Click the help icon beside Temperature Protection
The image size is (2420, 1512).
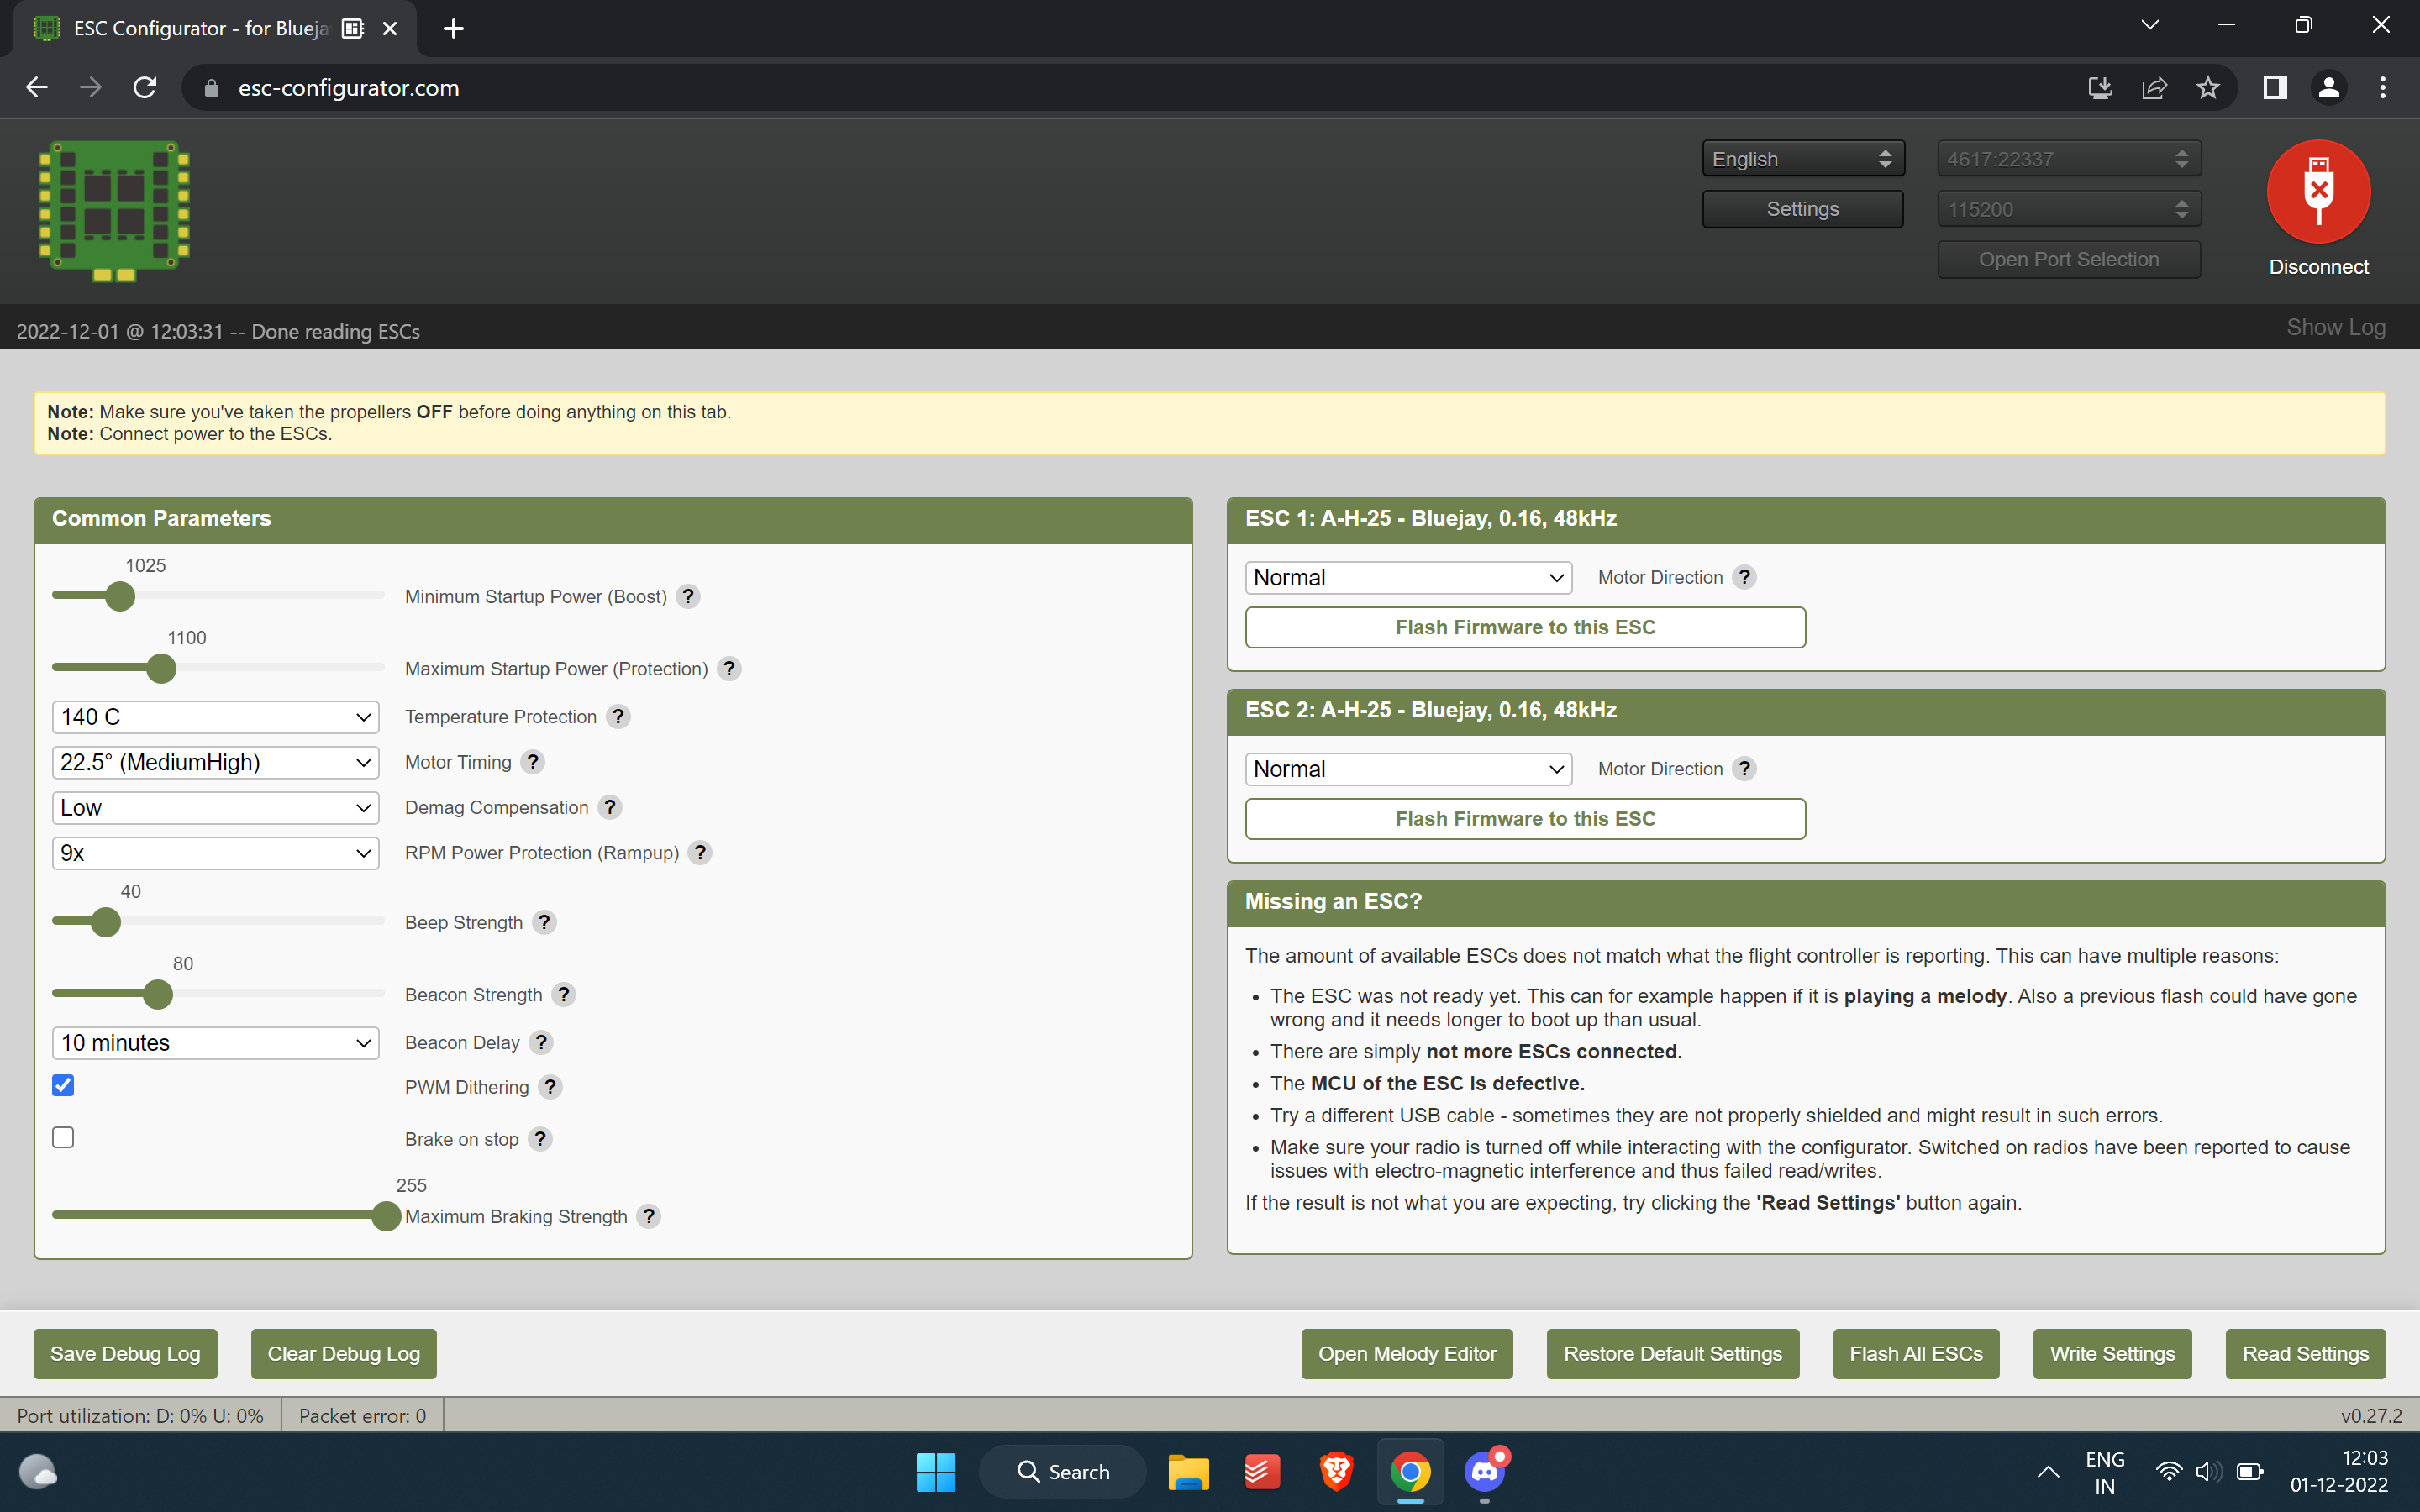pos(618,717)
